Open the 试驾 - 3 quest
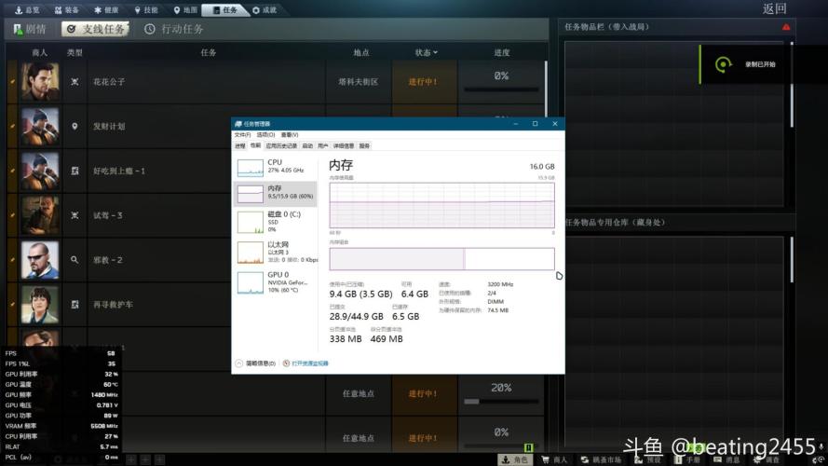 click(x=118, y=215)
